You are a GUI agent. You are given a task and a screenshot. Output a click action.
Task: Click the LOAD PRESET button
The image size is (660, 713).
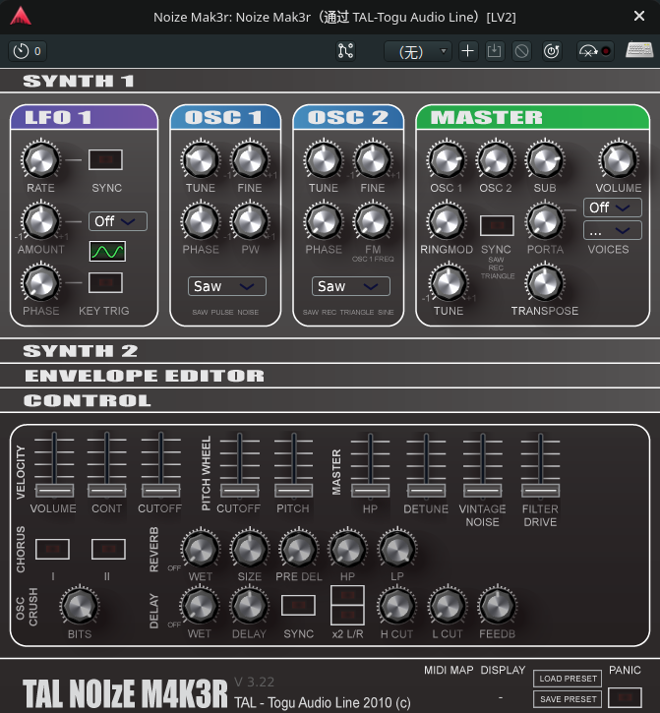tap(568, 679)
